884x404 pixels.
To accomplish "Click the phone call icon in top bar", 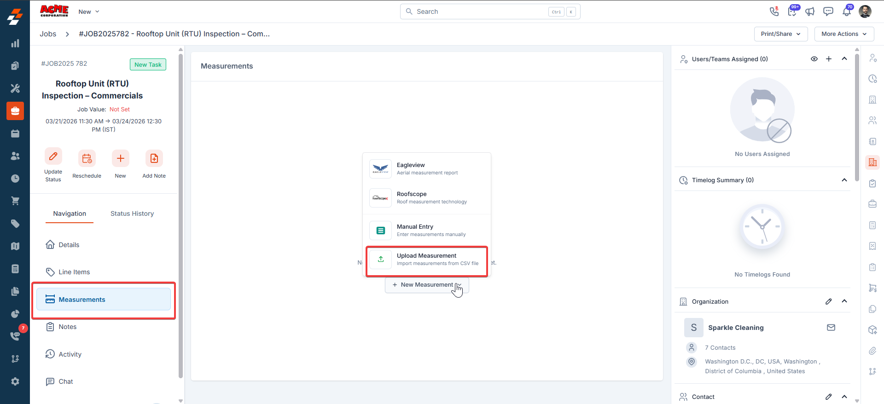I will [x=774, y=12].
